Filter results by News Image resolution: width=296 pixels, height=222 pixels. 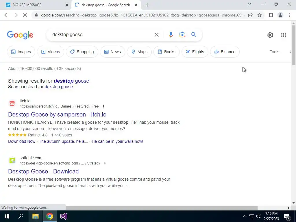pos(112,52)
